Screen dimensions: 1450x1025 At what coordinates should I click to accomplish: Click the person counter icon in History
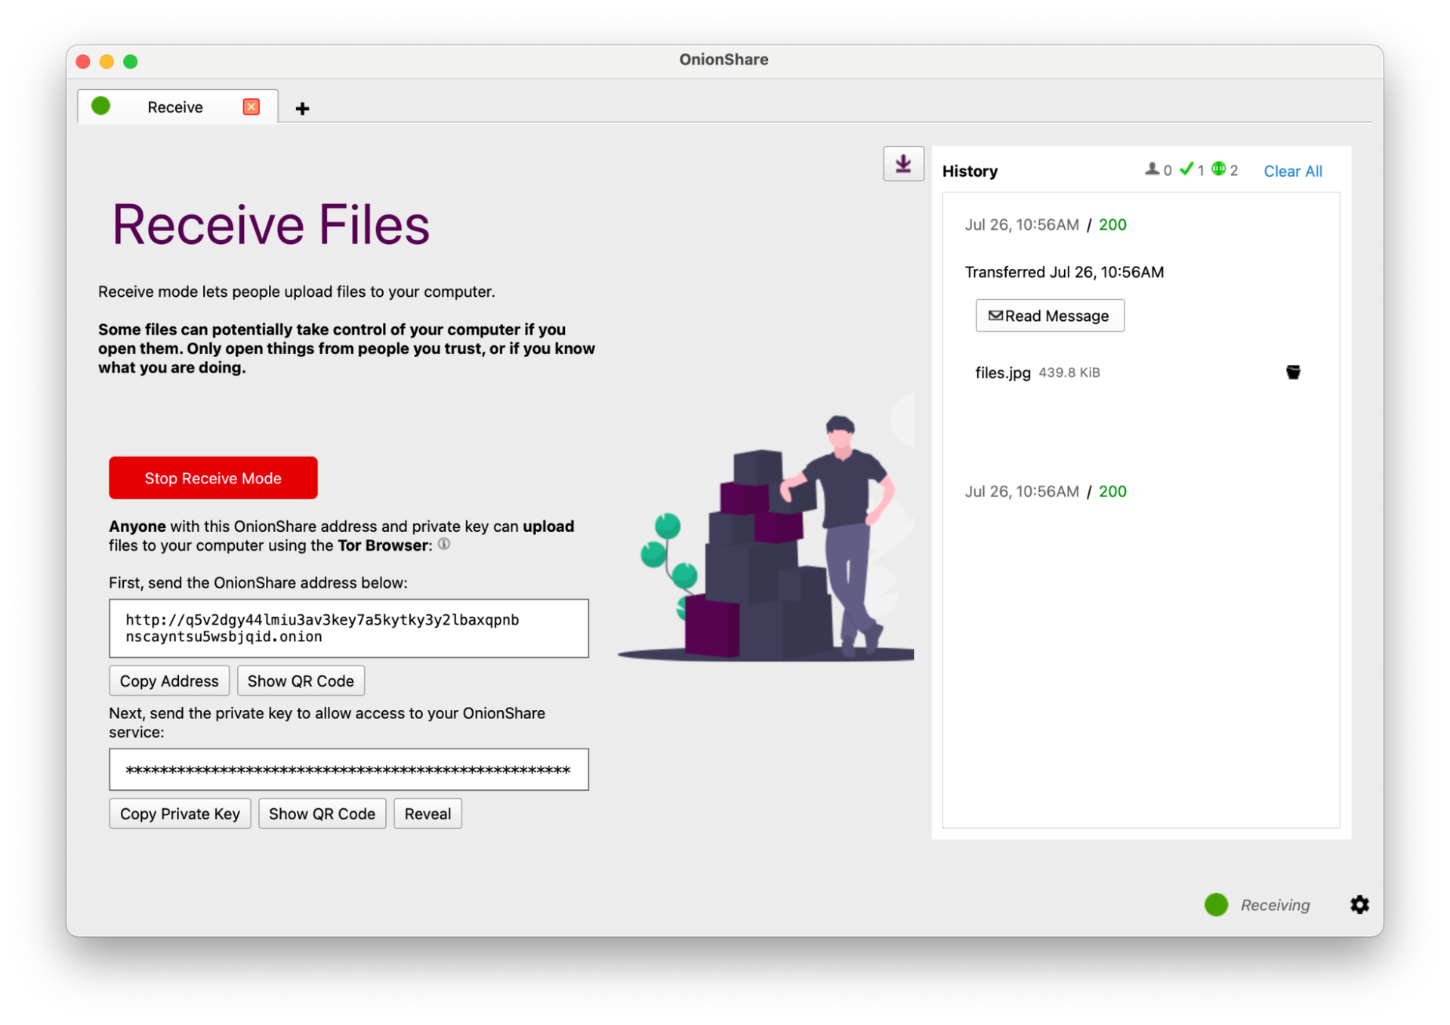click(x=1152, y=169)
